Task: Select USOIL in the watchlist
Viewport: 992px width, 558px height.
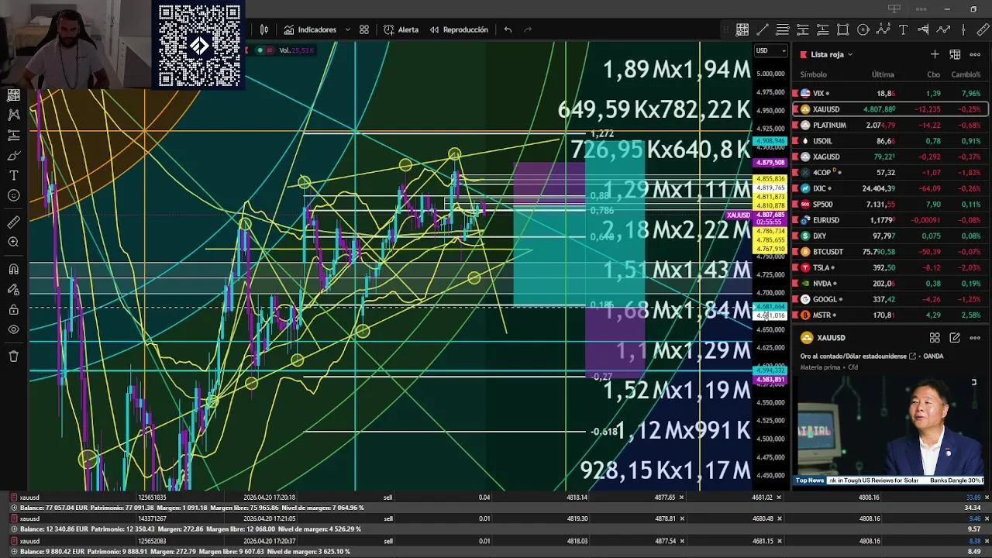Action: click(x=890, y=141)
